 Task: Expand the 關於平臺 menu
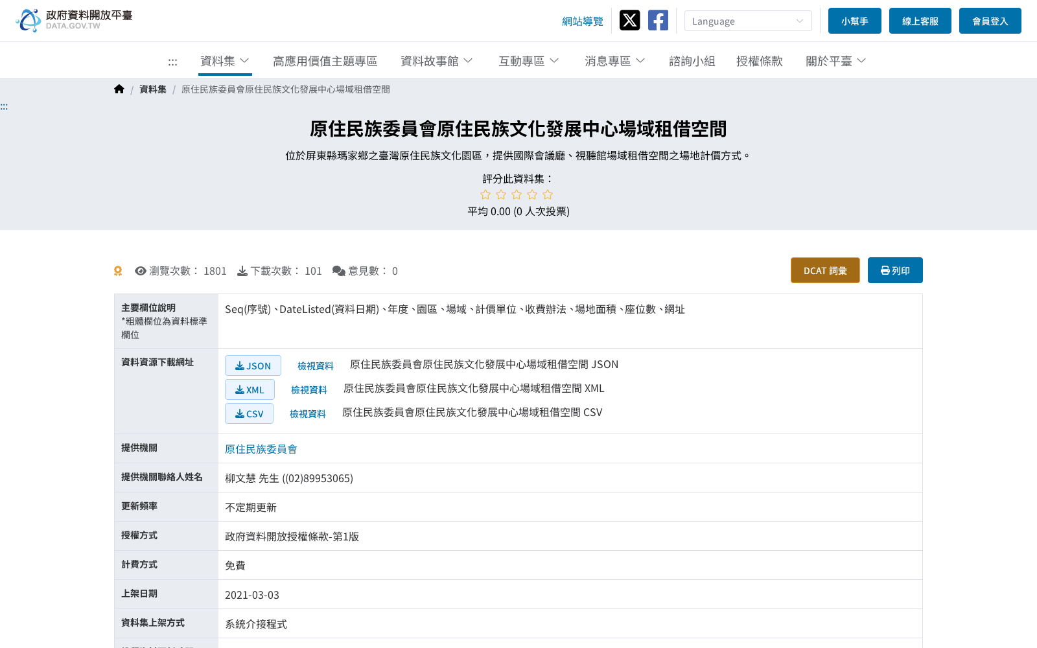(x=836, y=61)
